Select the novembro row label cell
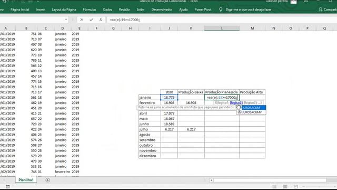The image size is (337, 190). pos(150,150)
